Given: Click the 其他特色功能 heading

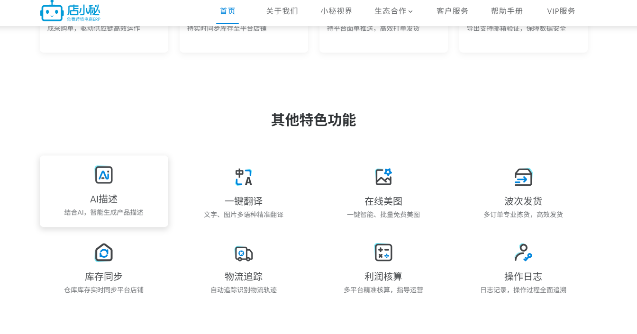Looking at the screenshot, I should [313, 120].
